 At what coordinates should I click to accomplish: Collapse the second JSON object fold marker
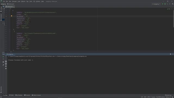point(10,32)
